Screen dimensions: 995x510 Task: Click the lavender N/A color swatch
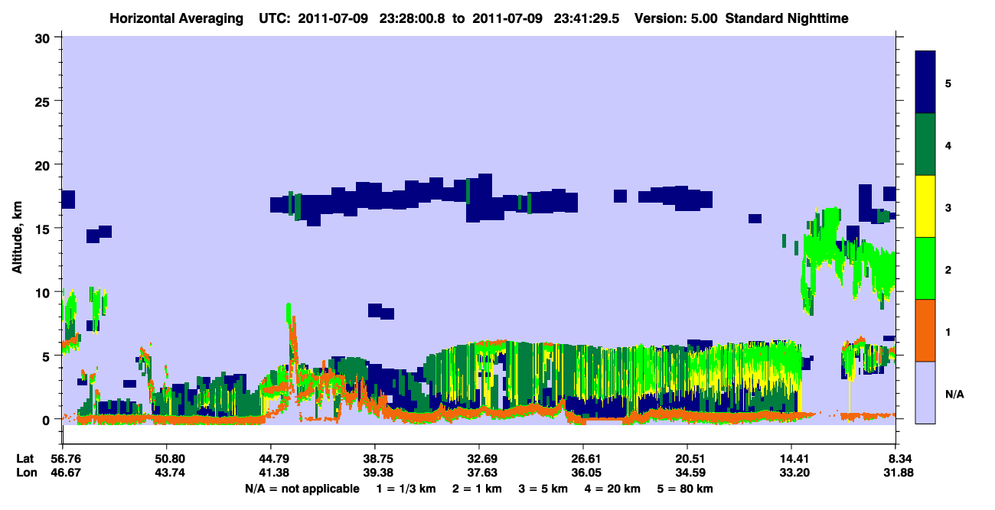click(x=925, y=391)
